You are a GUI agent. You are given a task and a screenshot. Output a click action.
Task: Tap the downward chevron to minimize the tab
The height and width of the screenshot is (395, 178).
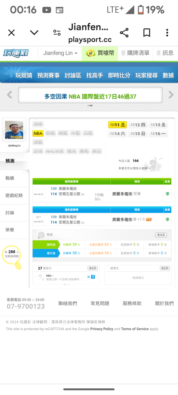click(34, 33)
